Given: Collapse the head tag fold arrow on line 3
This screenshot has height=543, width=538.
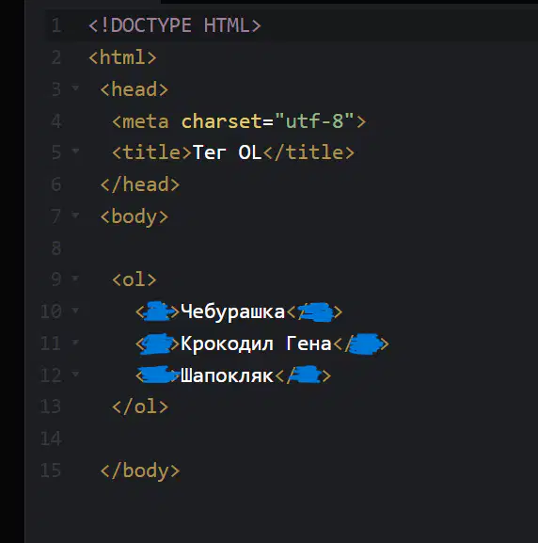Looking at the screenshot, I should coord(75,88).
